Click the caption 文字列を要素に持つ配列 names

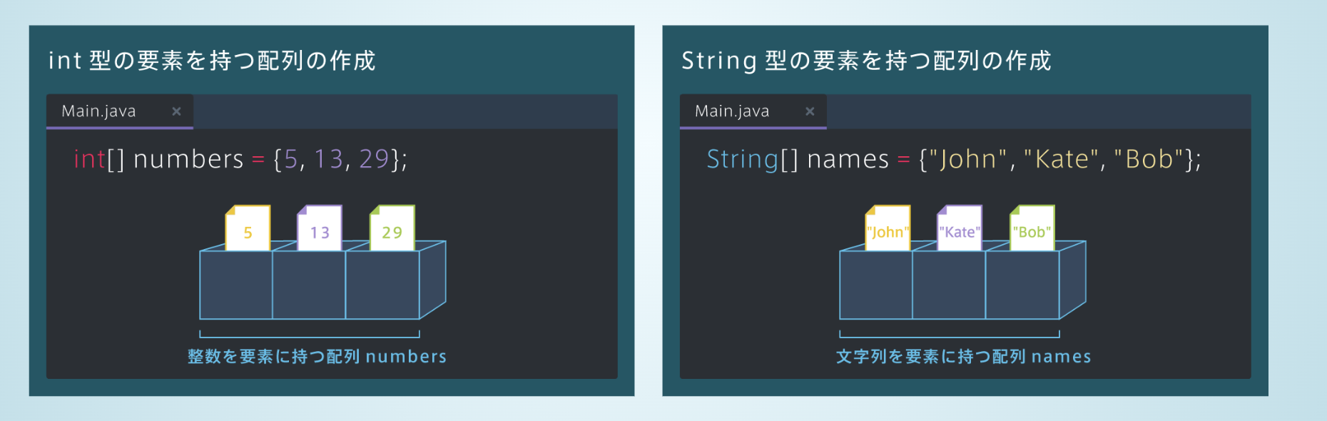(x=964, y=356)
